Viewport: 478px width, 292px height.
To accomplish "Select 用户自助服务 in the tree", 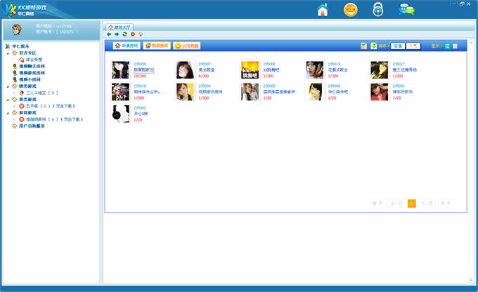I will pos(32,126).
